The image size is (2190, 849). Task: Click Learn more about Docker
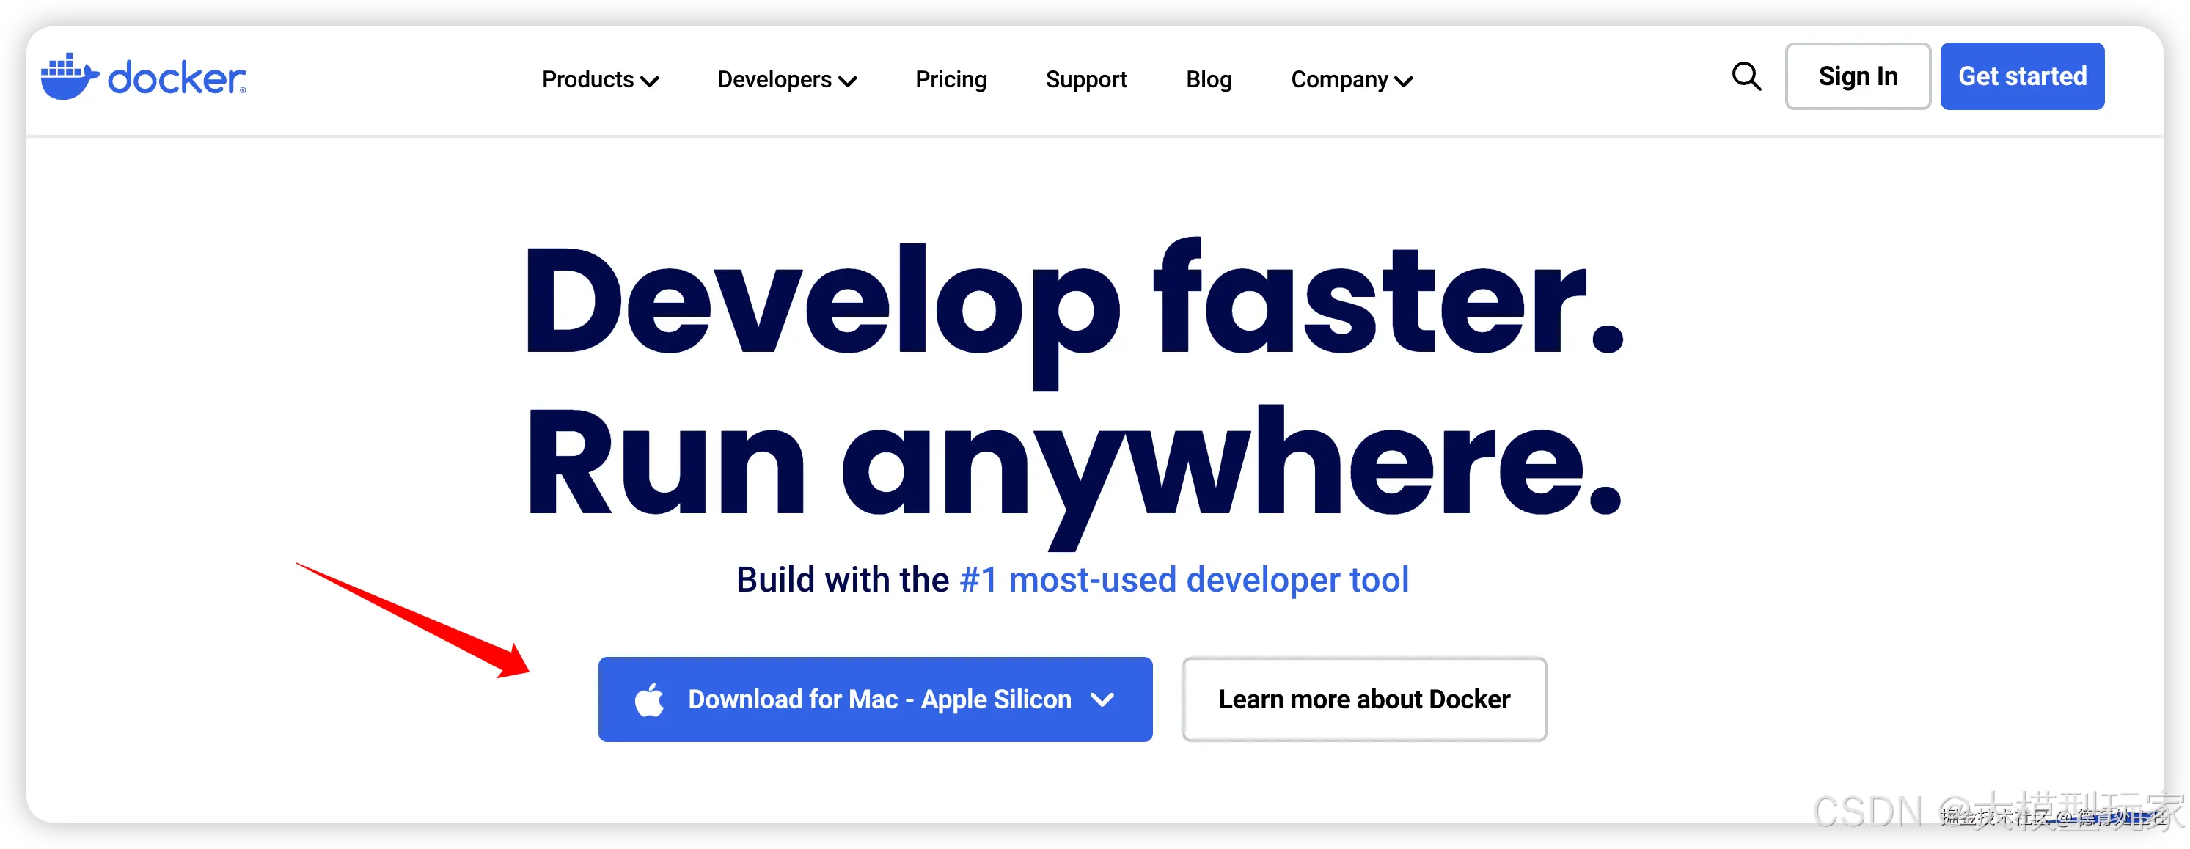(1363, 699)
